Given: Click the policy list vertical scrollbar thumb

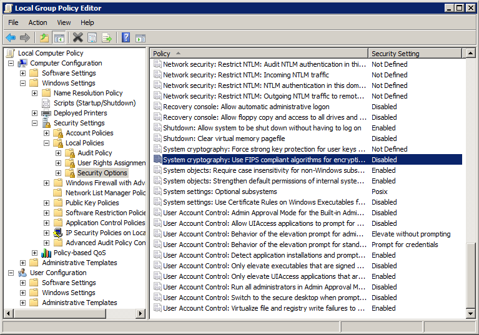Looking at the screenshot, I should 470,276.
